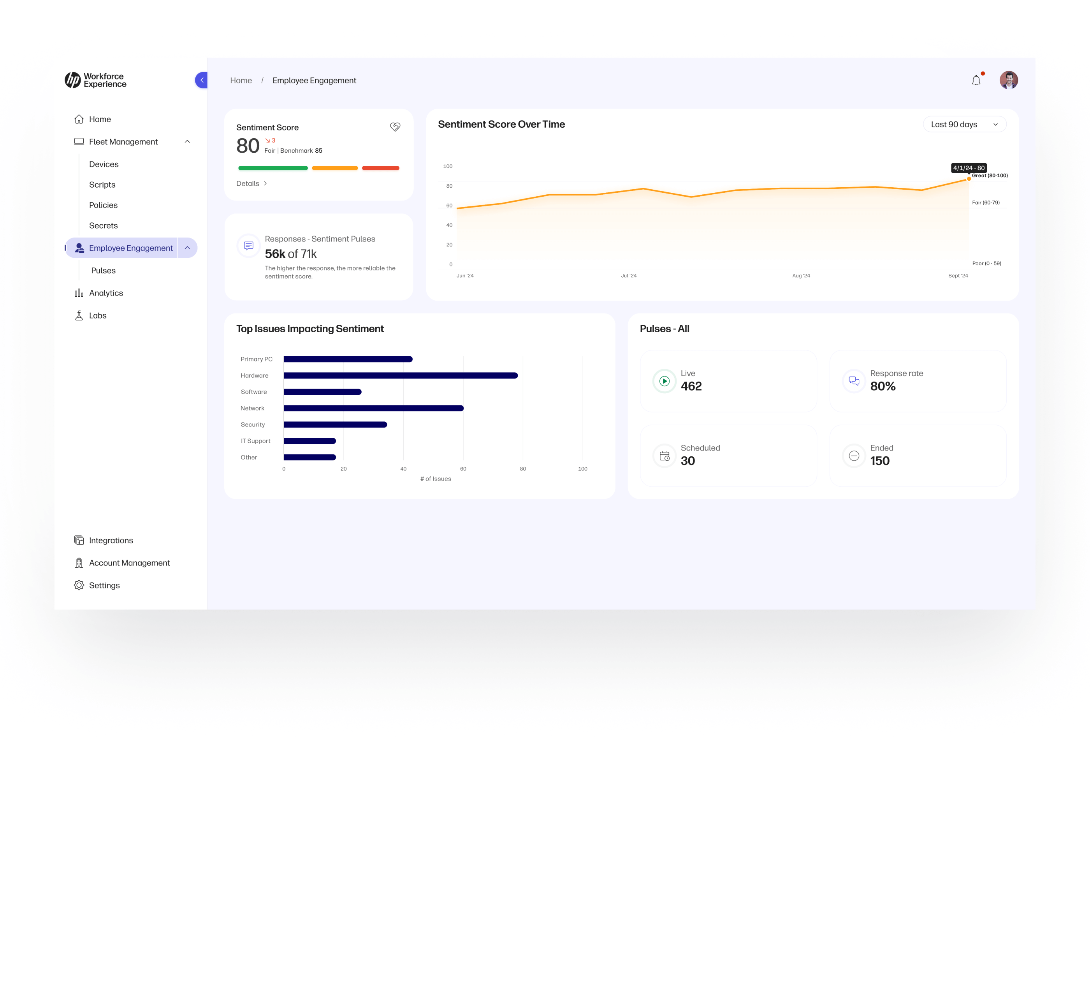The width and height of the screenshot is (1090, 1000).
Task: Click the Account Management sidebar item
Action: coord(129,562)
